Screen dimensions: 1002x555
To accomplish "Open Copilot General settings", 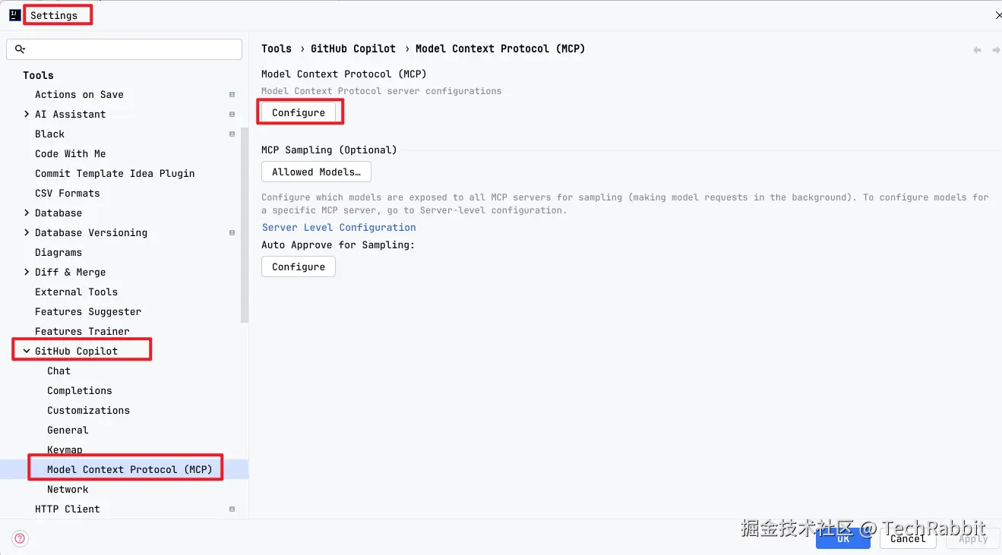I will click(68, 430).
